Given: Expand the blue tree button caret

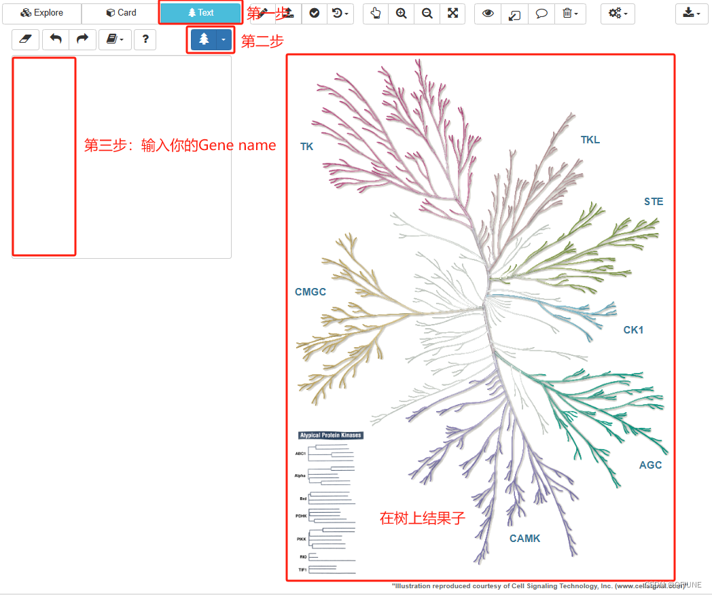Looking at the screenshot, I should (x=224, y=39).
